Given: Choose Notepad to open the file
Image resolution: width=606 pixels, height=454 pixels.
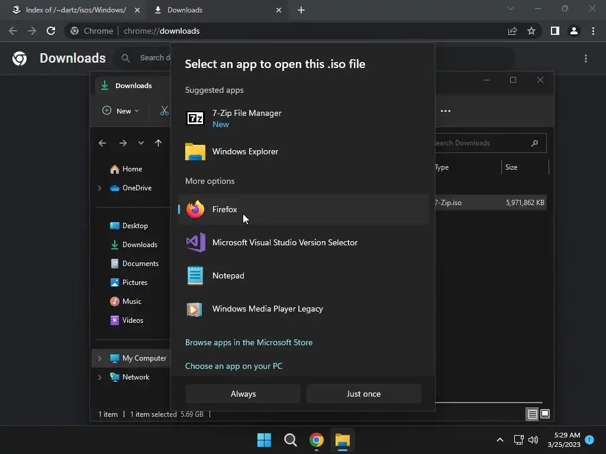Looking at the screenshot, I should 304,275.
